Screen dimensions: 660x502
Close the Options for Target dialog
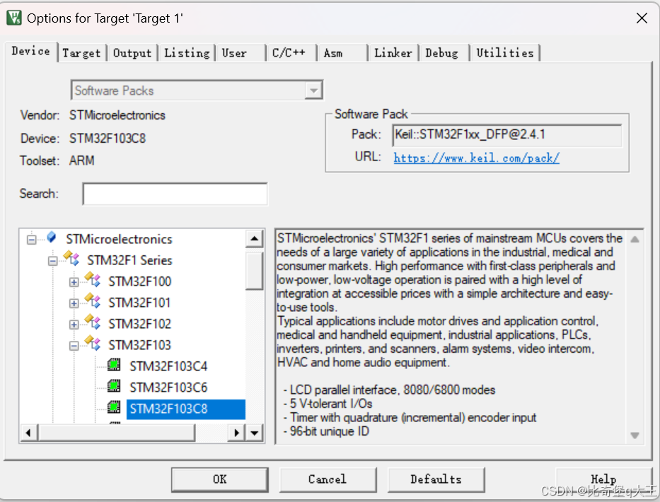point(642,18)
